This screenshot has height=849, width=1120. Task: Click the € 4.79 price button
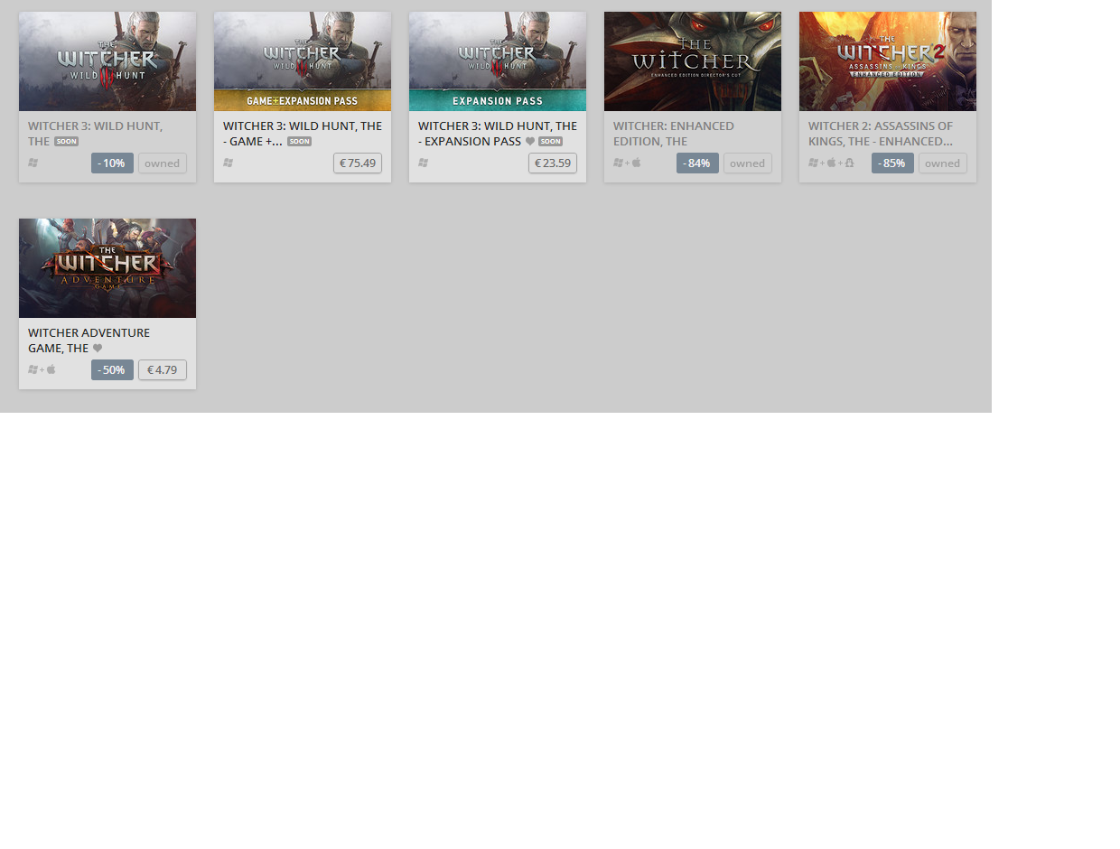pos(163,370)
